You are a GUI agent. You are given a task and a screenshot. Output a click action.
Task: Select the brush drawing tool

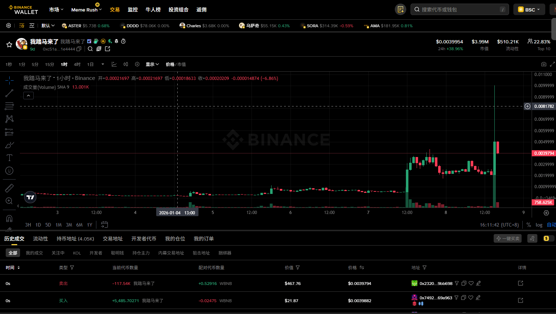tap(9, 145)
